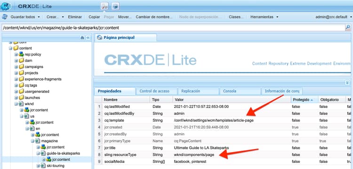Open the admin@crx.default user menu
Image resolution: width=353 pixels, height=169 pixels.
click(x=334, y=17)
